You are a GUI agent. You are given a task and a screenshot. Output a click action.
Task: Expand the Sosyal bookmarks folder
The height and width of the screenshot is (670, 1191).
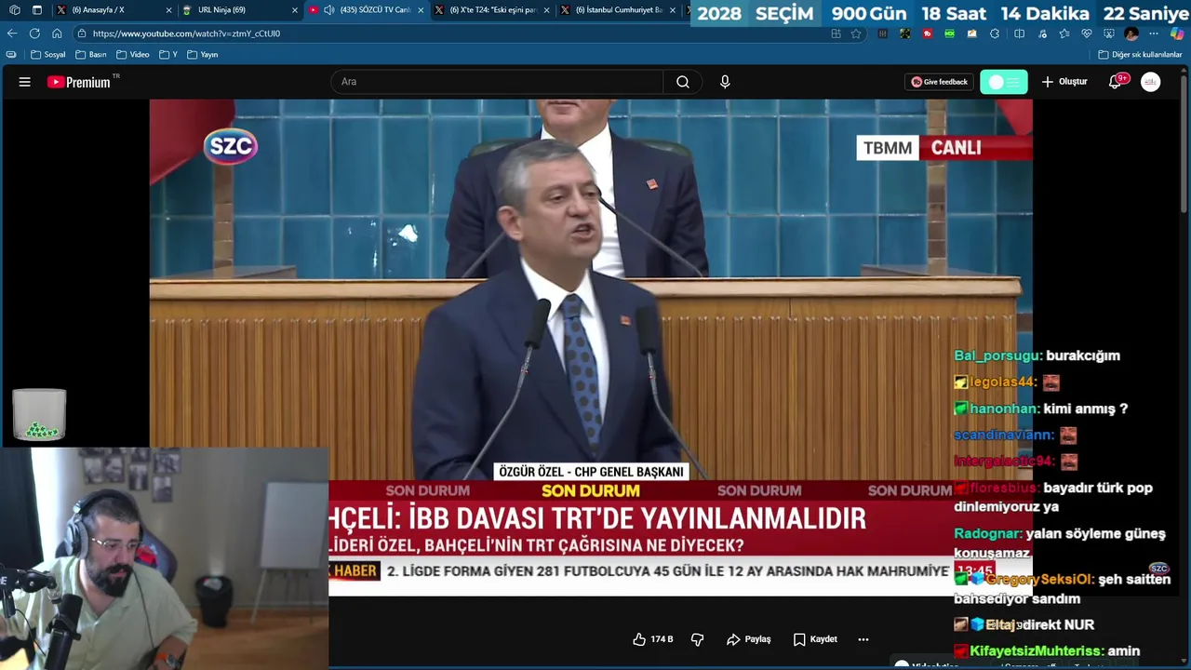[x=48, y=55]
